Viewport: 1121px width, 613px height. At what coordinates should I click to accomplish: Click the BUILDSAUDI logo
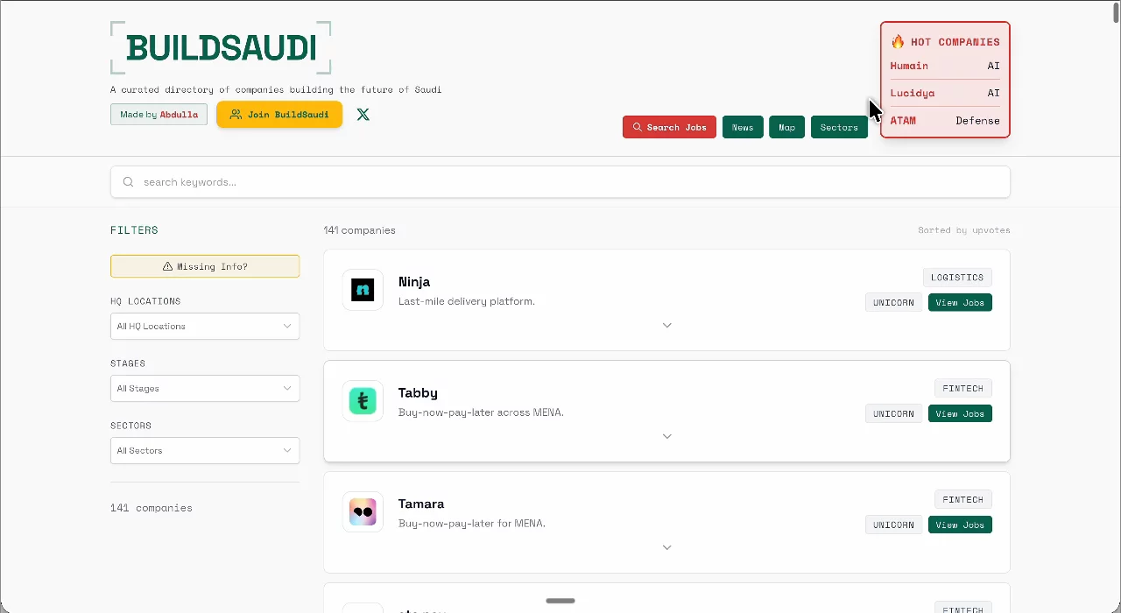tap(221, 48)
